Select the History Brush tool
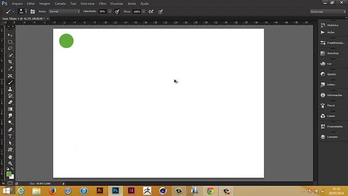 [x=10, y=96]
